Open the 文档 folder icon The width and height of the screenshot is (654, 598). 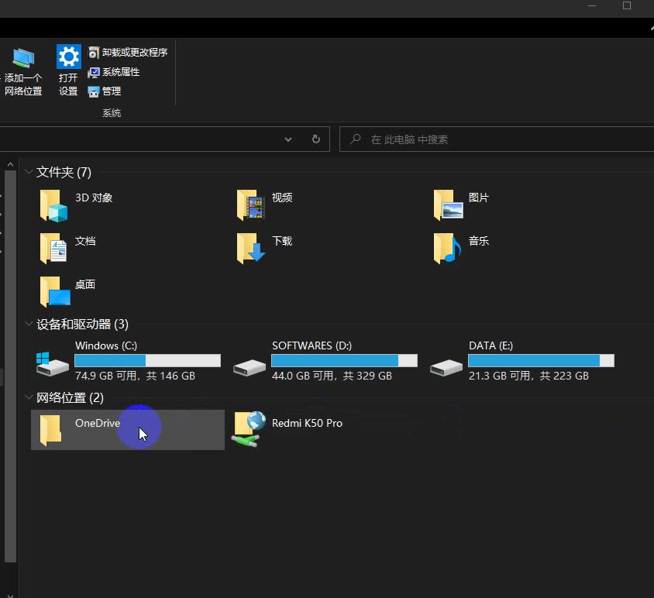[x=54, y=249]
